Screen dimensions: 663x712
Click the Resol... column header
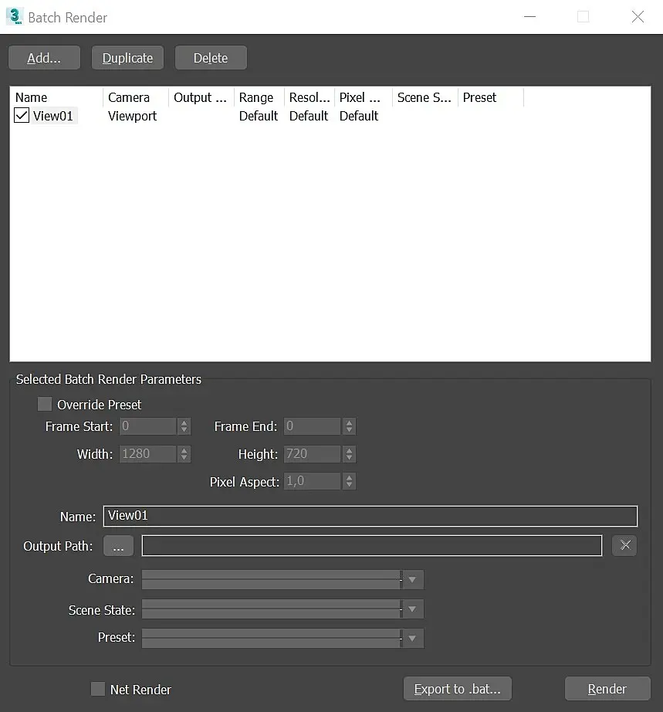pyautogui.click(x=310, y=97)
